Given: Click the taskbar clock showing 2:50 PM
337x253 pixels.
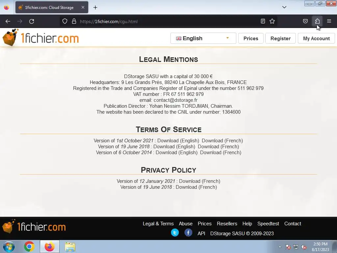Looking at the screenshot, I should 320,247.
